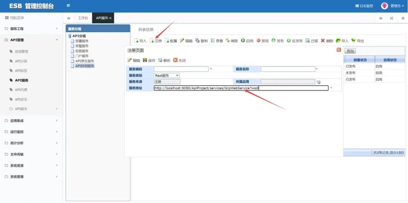Open settings via the gear icon
Screen dimensions: 408x203
(403, 18)
